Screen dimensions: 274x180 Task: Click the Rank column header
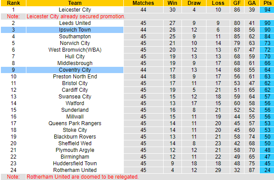point(13,3)
